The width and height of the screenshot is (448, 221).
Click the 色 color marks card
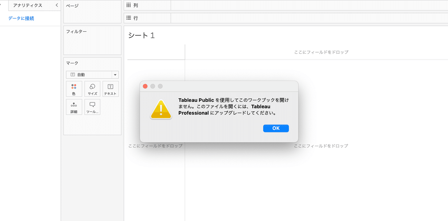click(x=74, y=89)
